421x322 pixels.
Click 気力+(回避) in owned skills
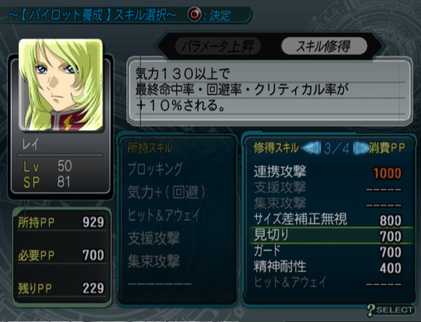tap(166, 192)
